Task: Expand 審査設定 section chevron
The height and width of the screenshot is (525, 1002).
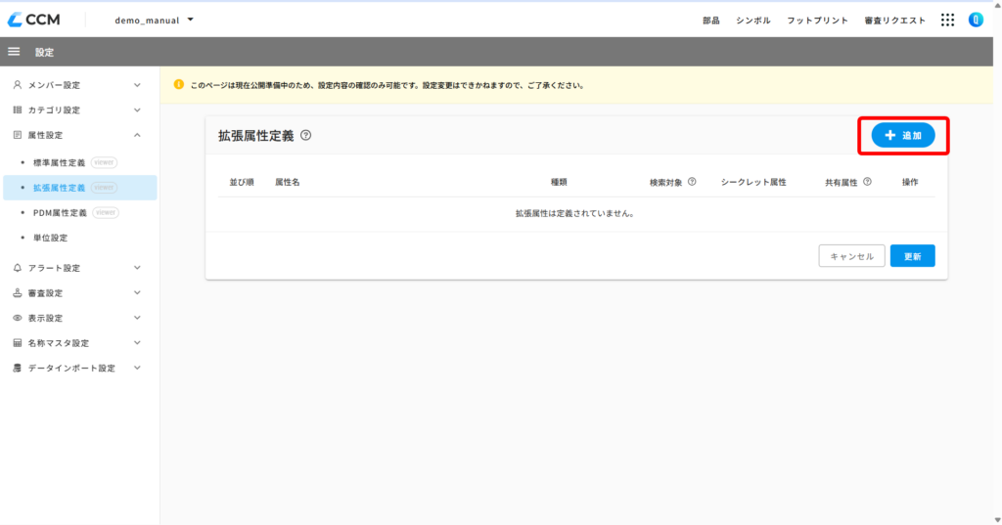Action: click(x=137, y=292)
